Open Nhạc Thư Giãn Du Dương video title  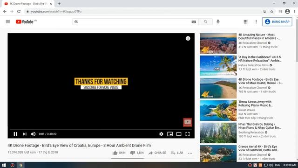(x=260, y=126)
